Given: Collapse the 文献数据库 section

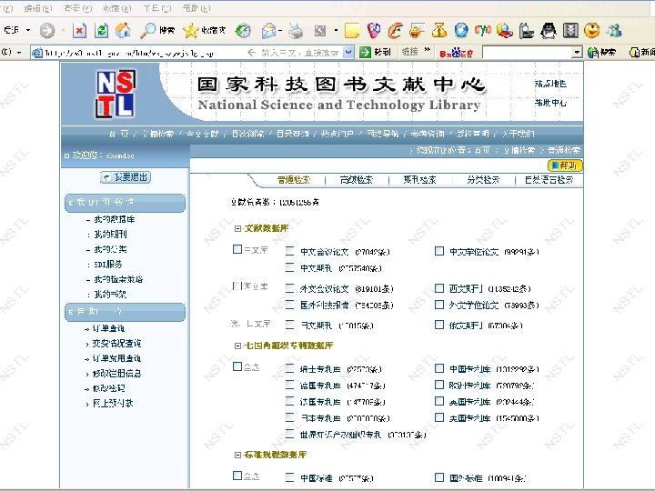Looking at the screenshot, I should (237, 228).
